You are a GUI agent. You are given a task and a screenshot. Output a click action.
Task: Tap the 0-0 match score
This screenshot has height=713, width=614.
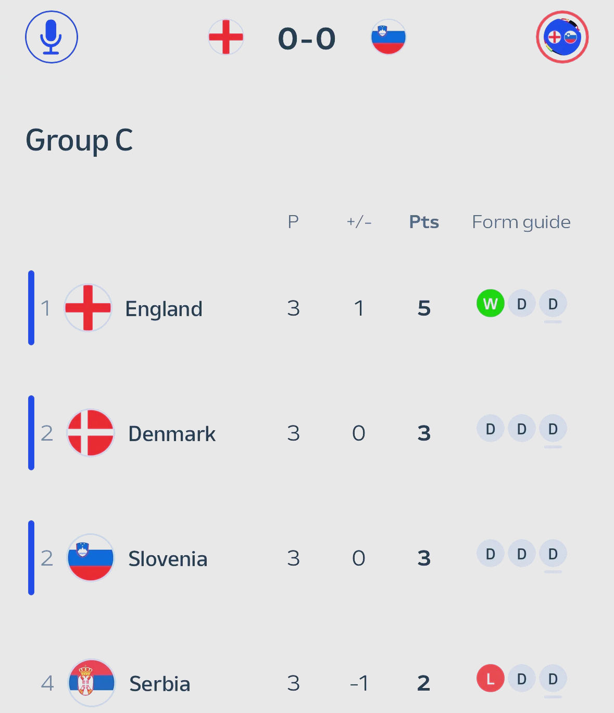click(307, 39)
